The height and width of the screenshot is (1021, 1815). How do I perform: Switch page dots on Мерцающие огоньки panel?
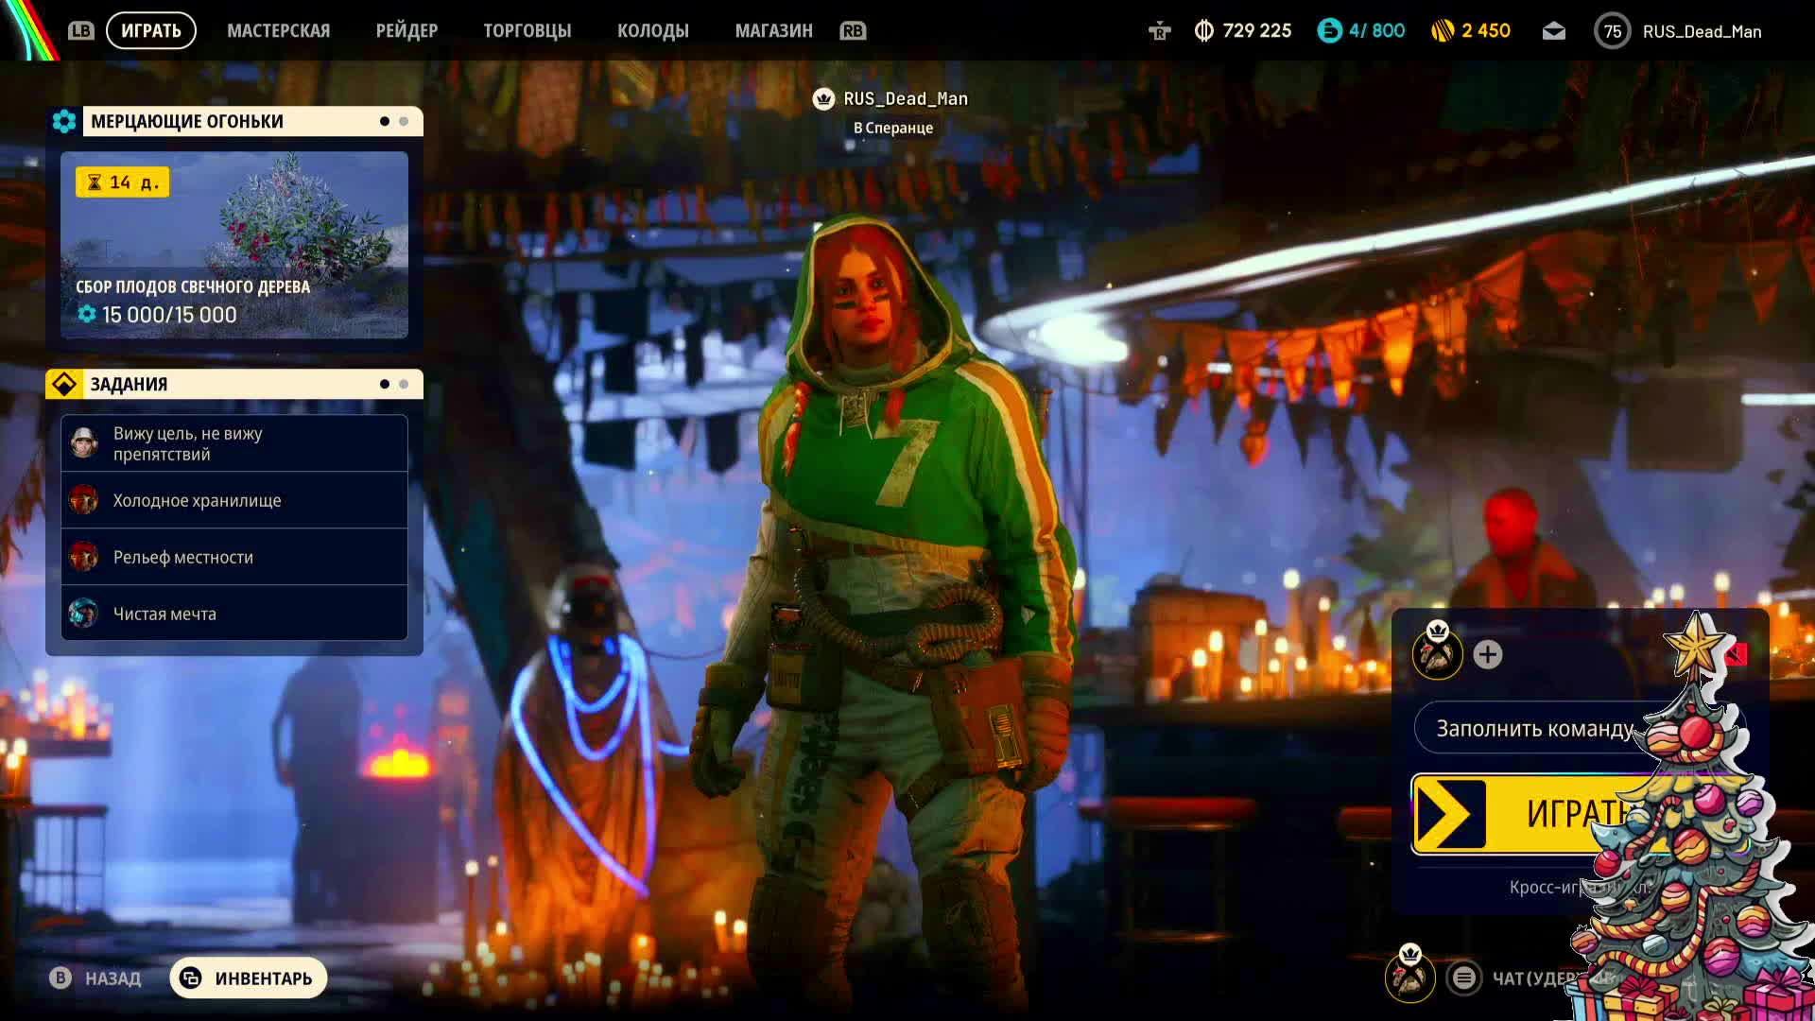click(x=404, y=121)
